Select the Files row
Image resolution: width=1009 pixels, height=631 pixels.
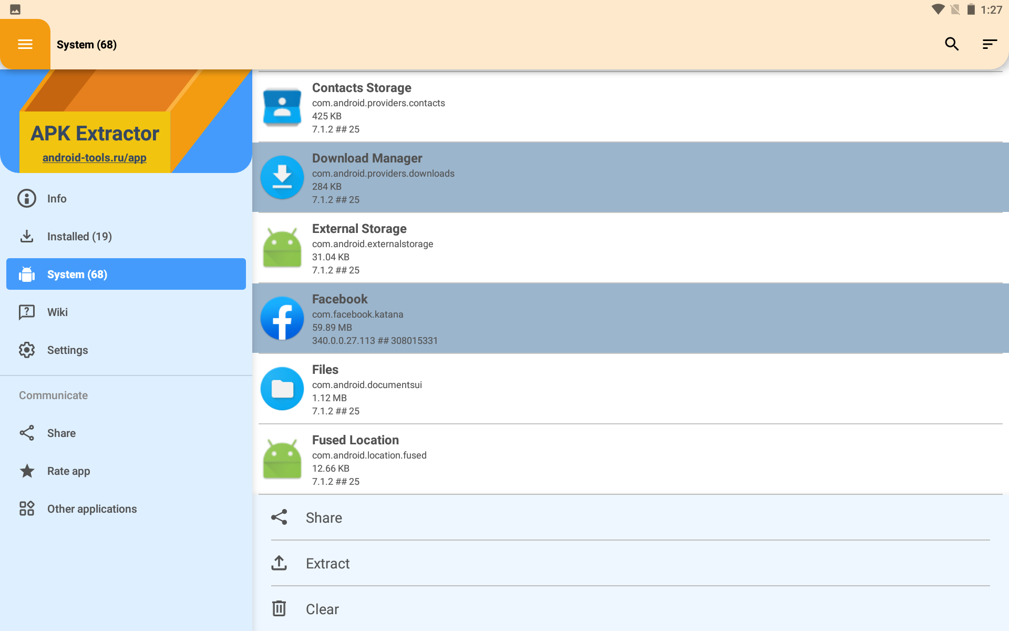631,389
